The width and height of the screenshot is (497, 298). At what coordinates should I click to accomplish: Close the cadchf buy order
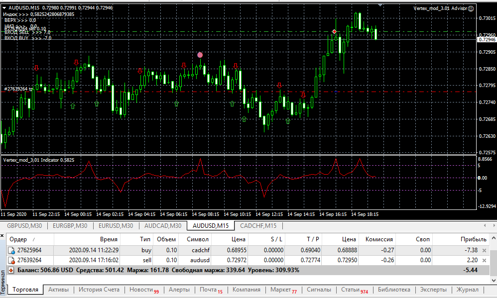pyautogui.click(x=484, y=250)
